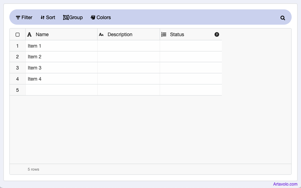Click the Description cell for Item 1
Screen dimensions: 301x188
tap(128, 46)
